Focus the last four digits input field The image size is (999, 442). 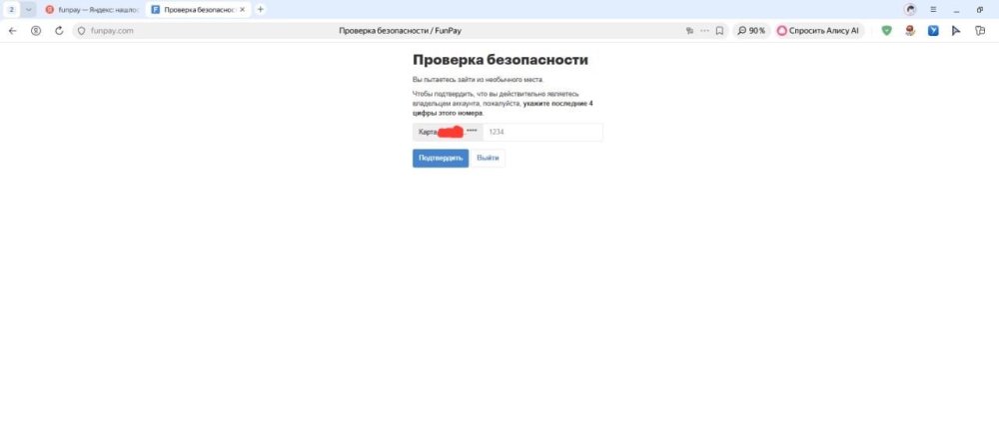pos(542,132)
